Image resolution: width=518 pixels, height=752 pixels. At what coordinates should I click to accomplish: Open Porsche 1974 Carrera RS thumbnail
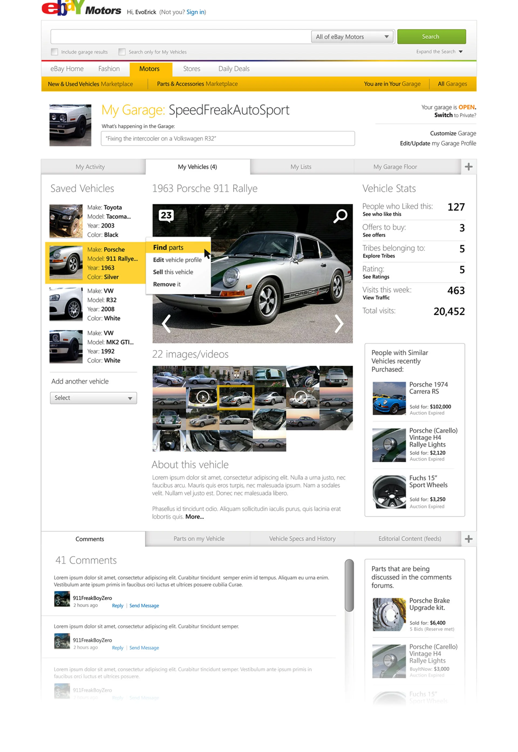[x=389, y=398]
